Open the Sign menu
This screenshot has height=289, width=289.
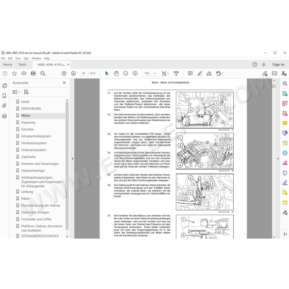[26, 58]
